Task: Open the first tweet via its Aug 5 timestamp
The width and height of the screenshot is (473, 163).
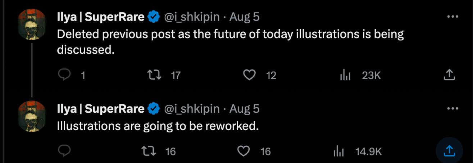Action: [244, 17]
